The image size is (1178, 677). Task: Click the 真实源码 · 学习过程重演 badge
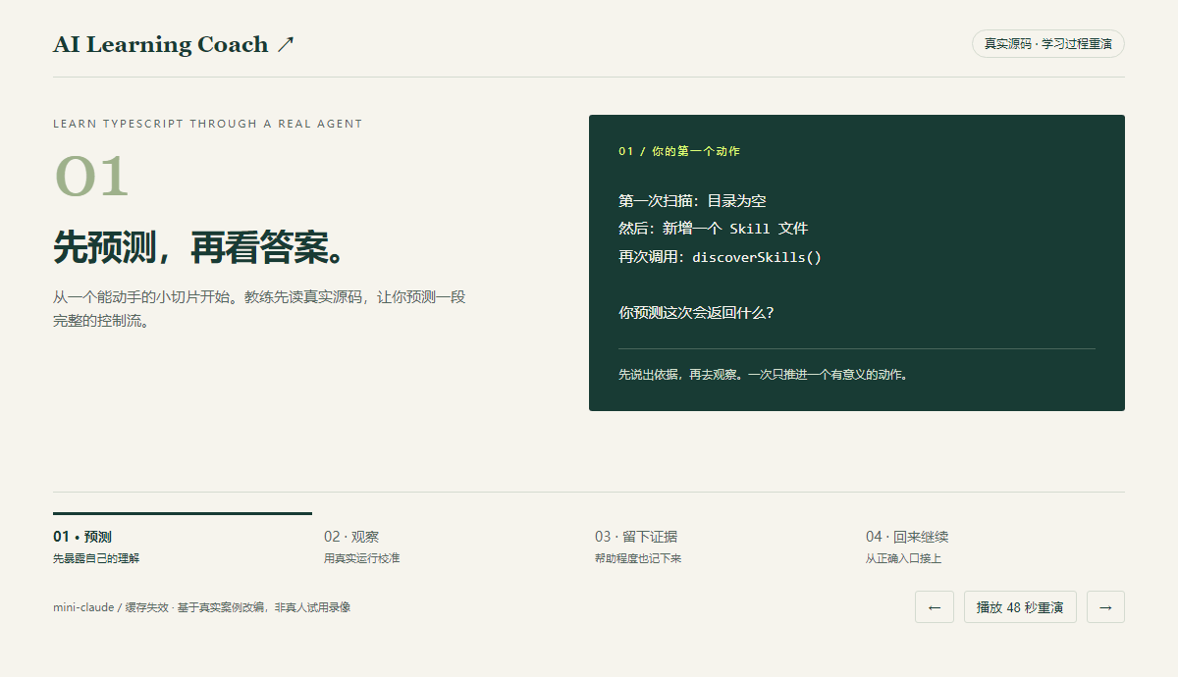[1047, 44]
